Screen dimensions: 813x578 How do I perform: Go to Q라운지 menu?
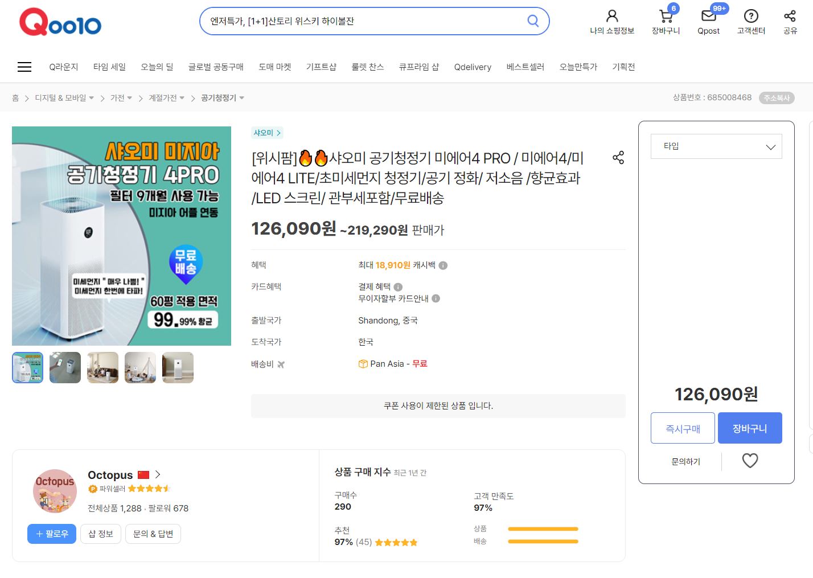pos(64,67)
